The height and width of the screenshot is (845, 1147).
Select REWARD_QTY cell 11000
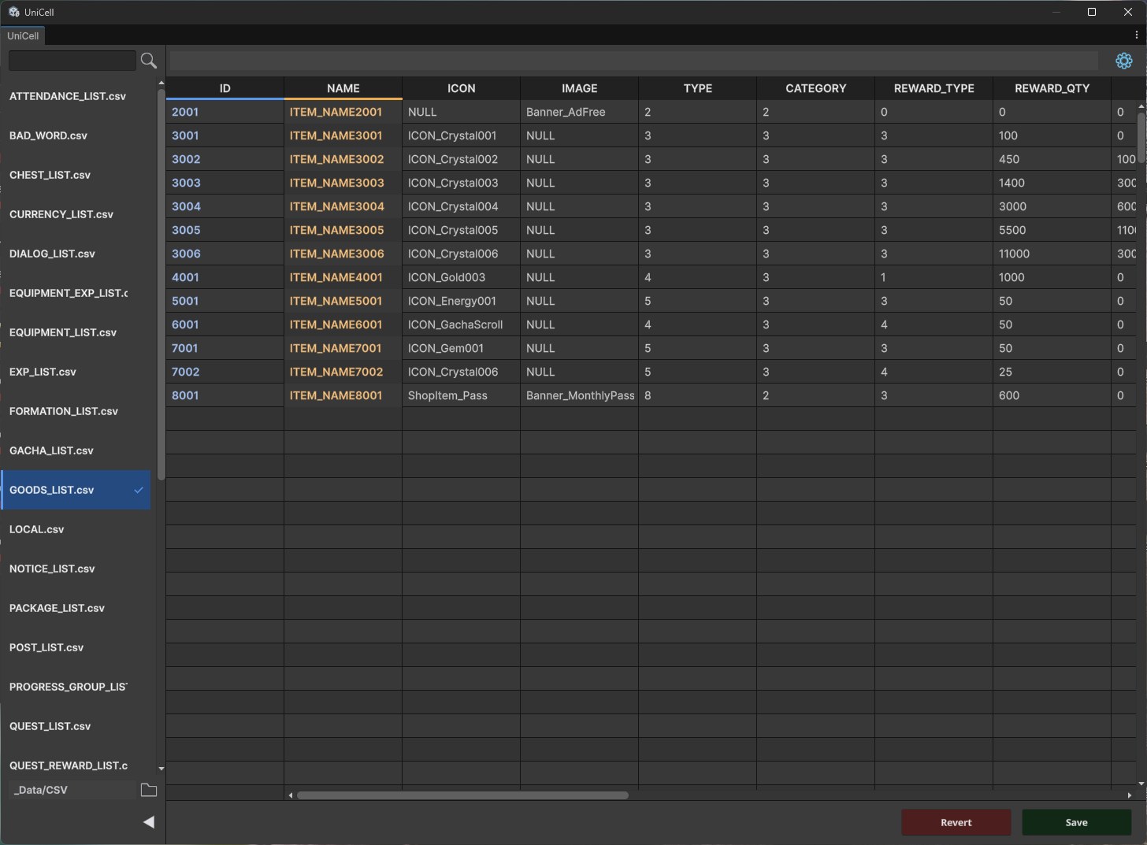pos(1052,254)
